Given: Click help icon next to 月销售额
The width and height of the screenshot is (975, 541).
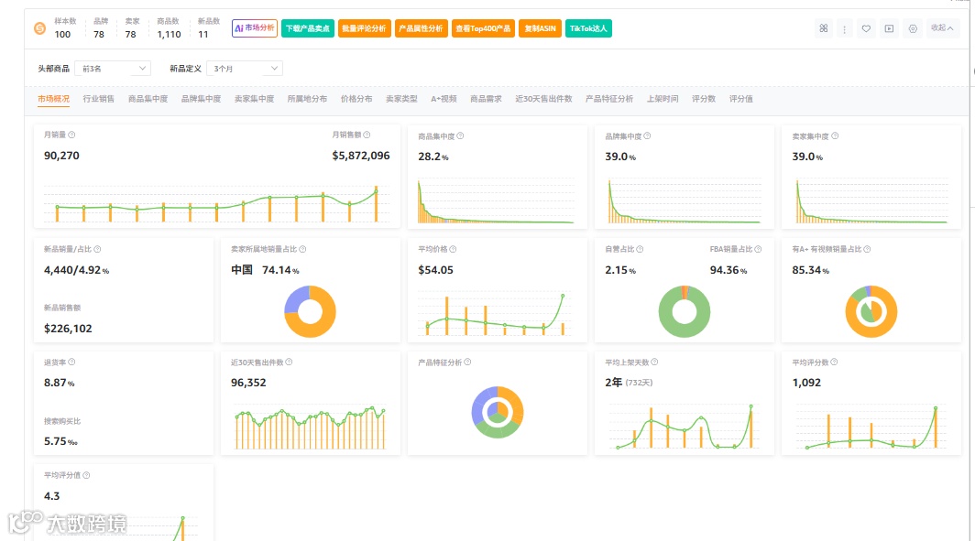Looking at the screenshot, I should pos(367,135).
